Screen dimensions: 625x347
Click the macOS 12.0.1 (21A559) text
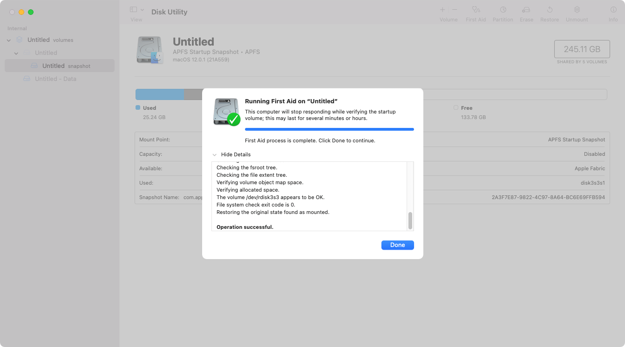tap(201, 60)
